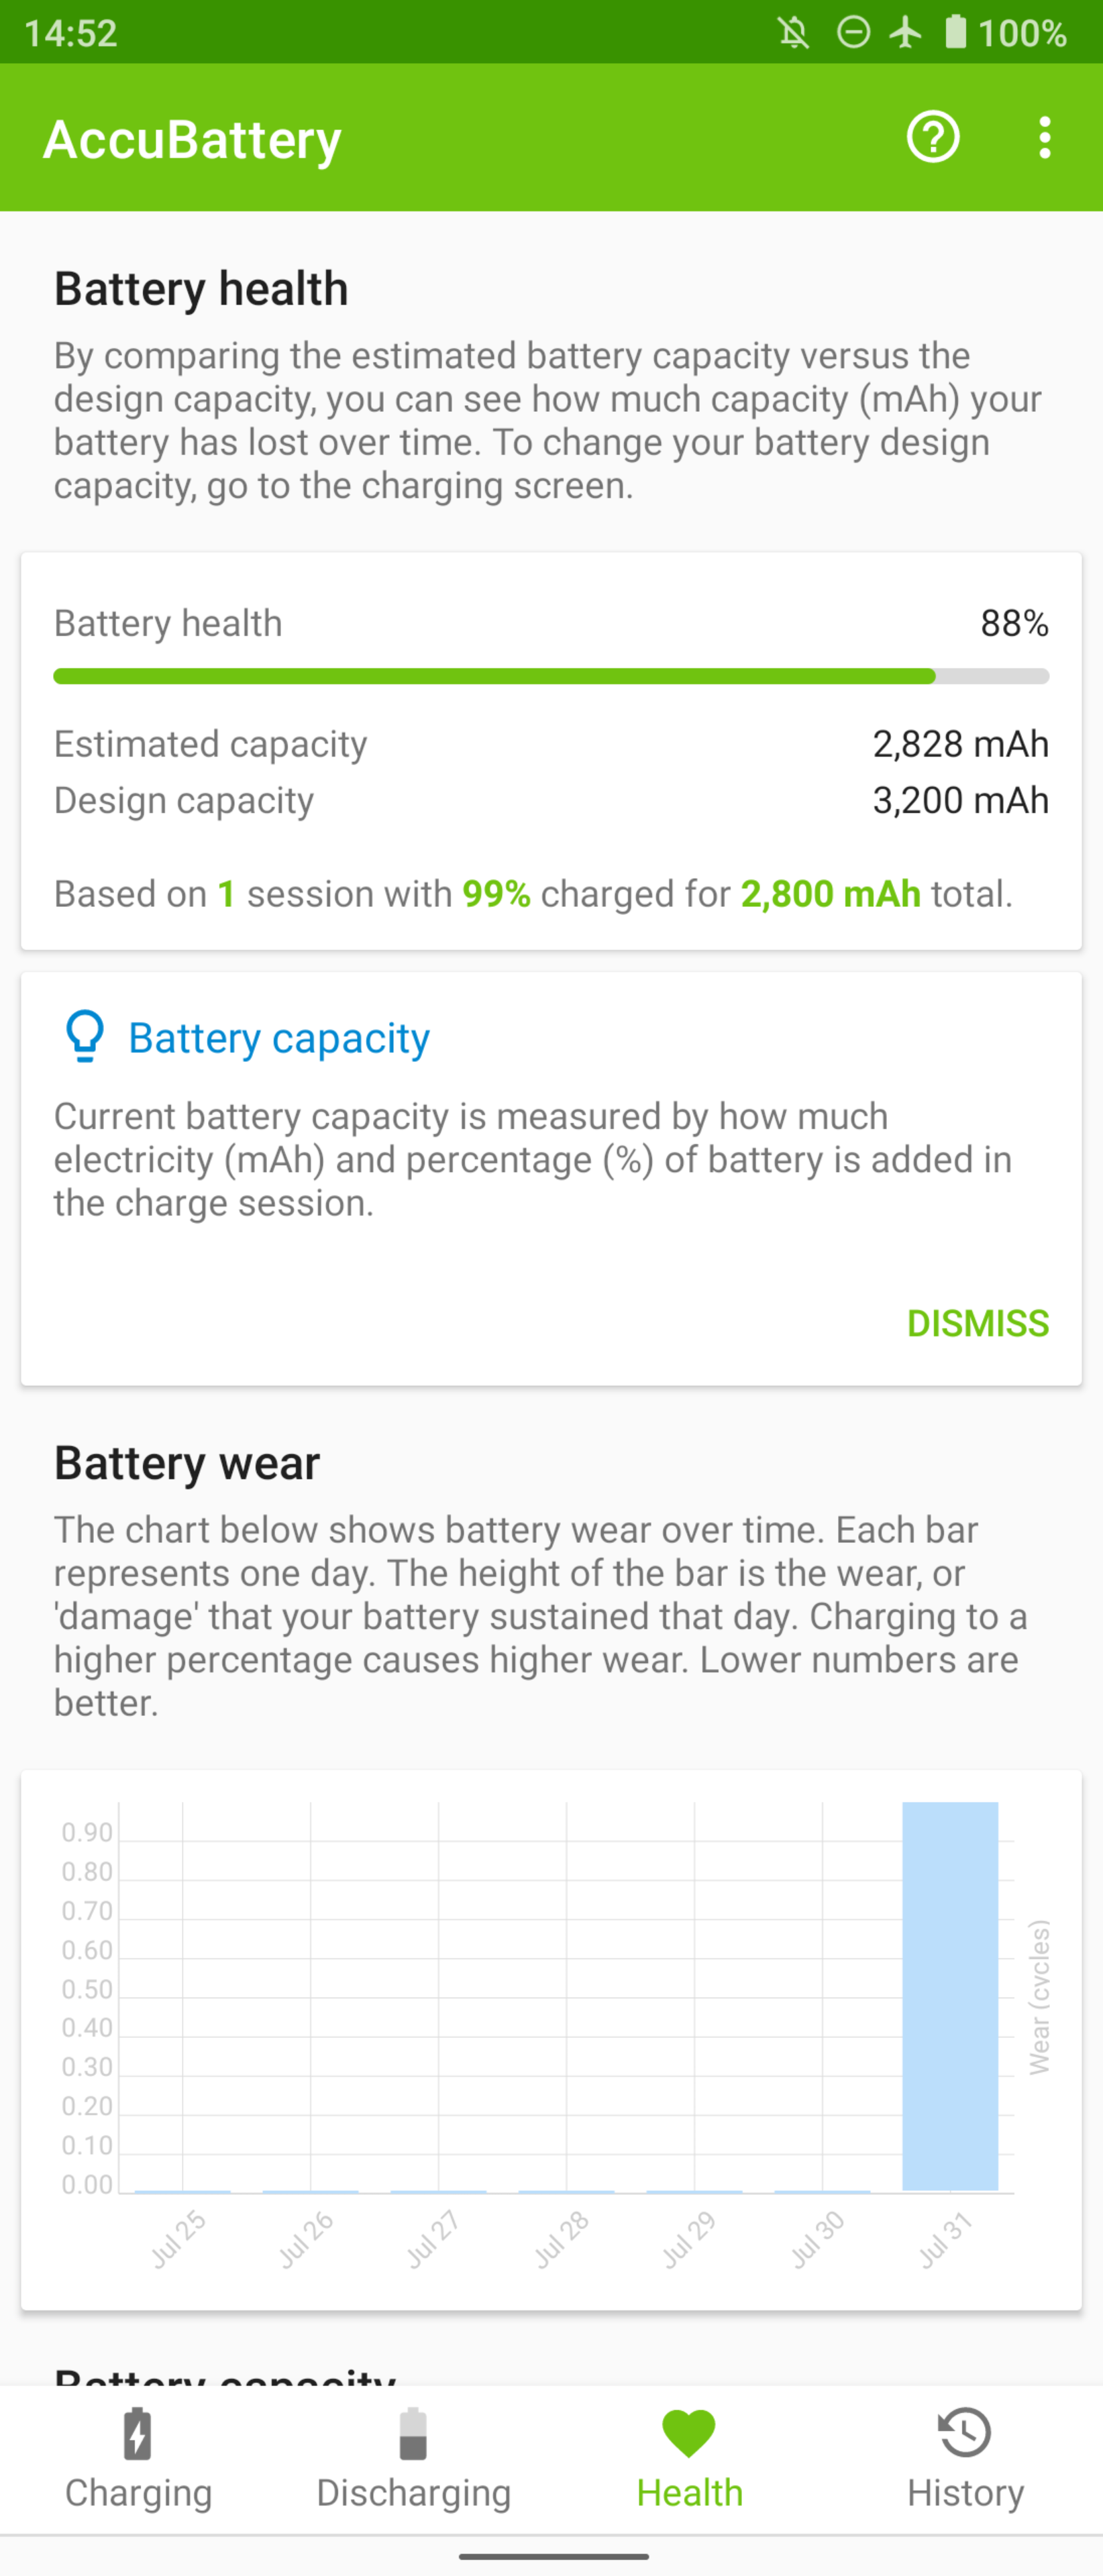1103x2576 pixels.
Task: Tap the Discharging battery icon
Action: 413,2434
